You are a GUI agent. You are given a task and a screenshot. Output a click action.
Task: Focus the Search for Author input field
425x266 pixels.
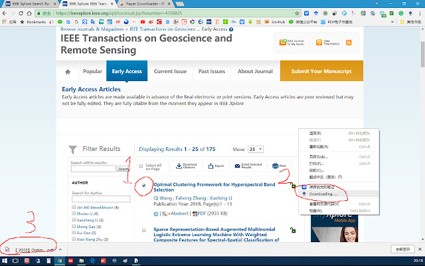click(101, 199)
